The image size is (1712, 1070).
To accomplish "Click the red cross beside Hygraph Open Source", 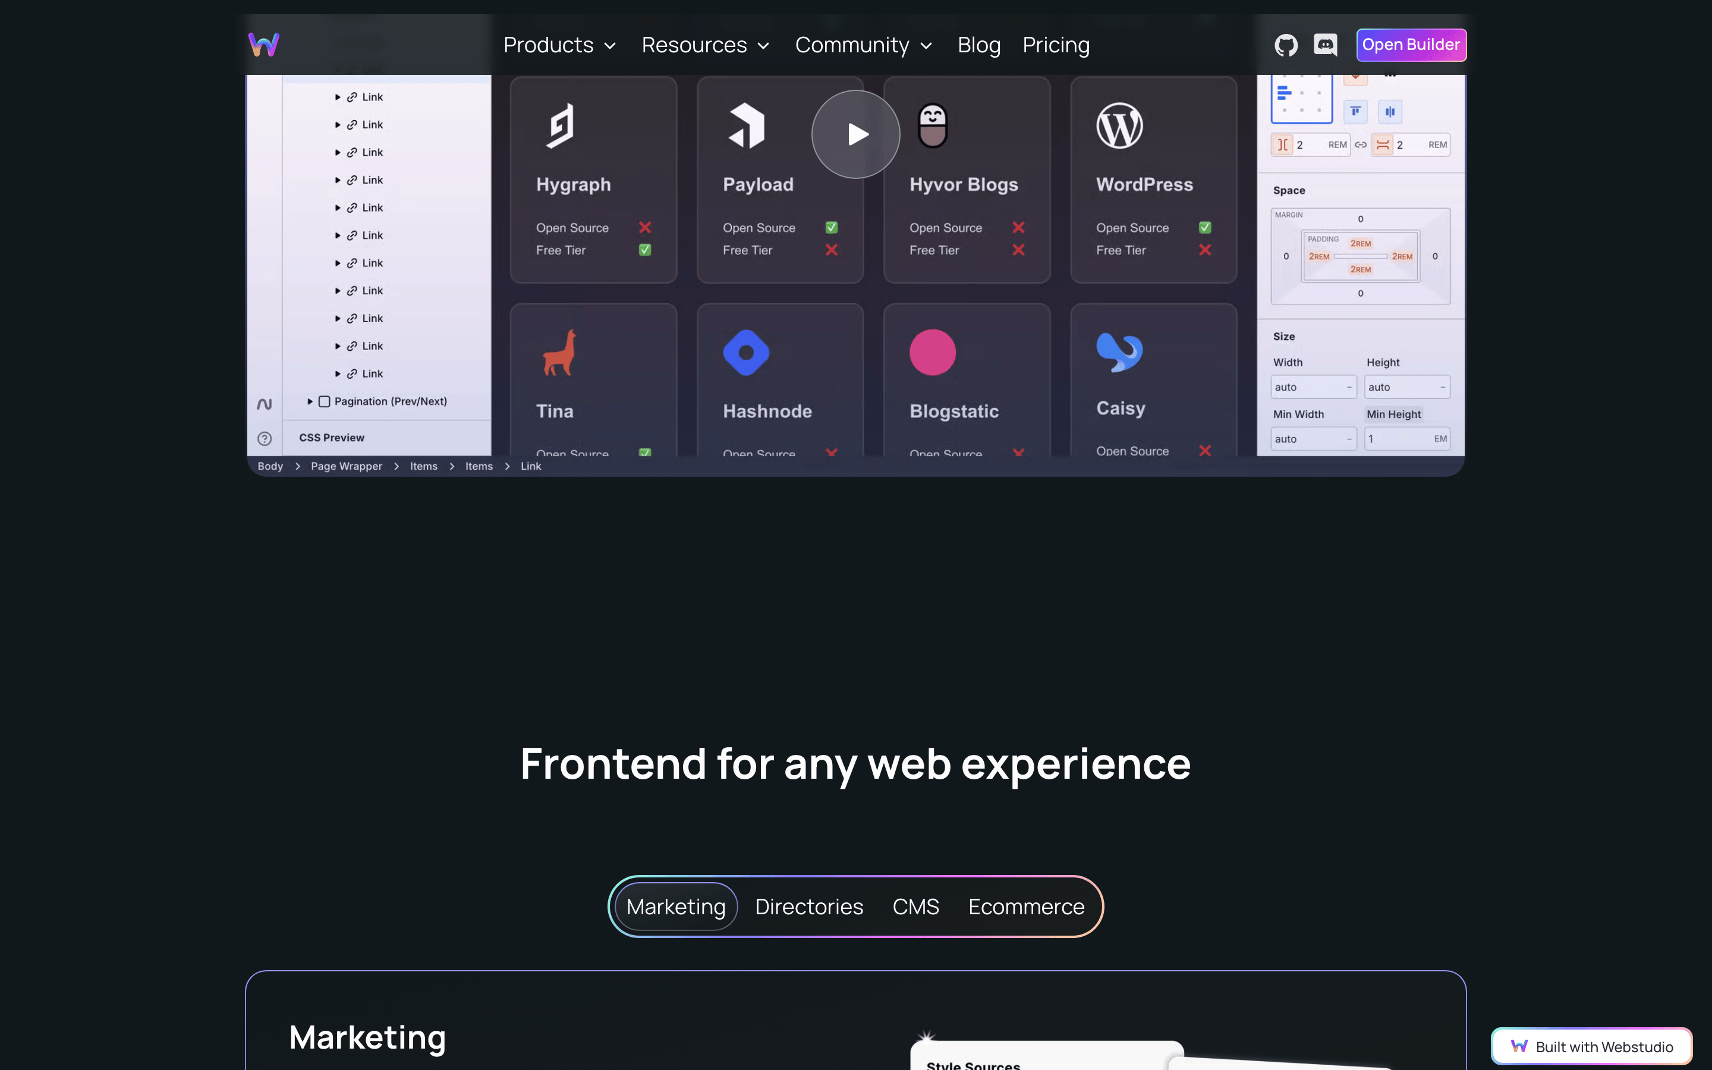I will (645, 227).
